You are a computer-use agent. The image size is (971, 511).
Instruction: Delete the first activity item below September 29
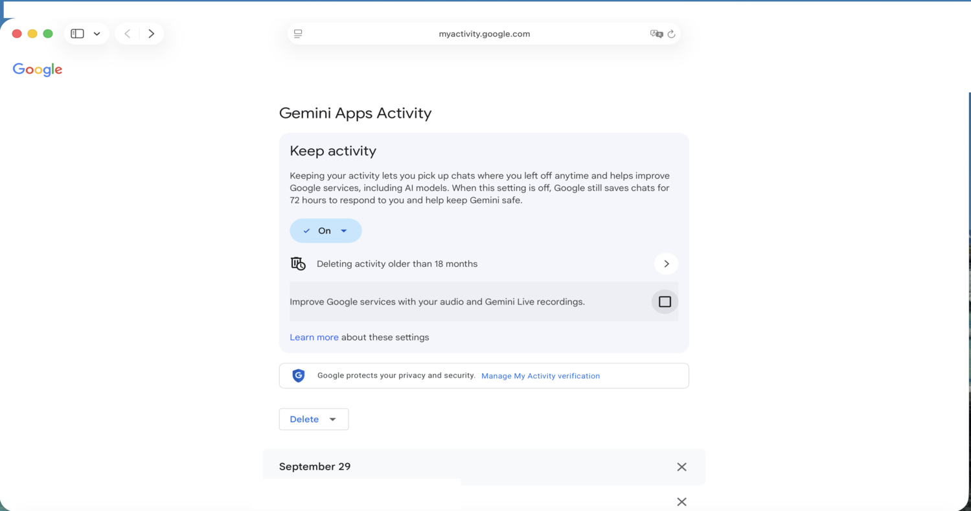click(681, 501)
